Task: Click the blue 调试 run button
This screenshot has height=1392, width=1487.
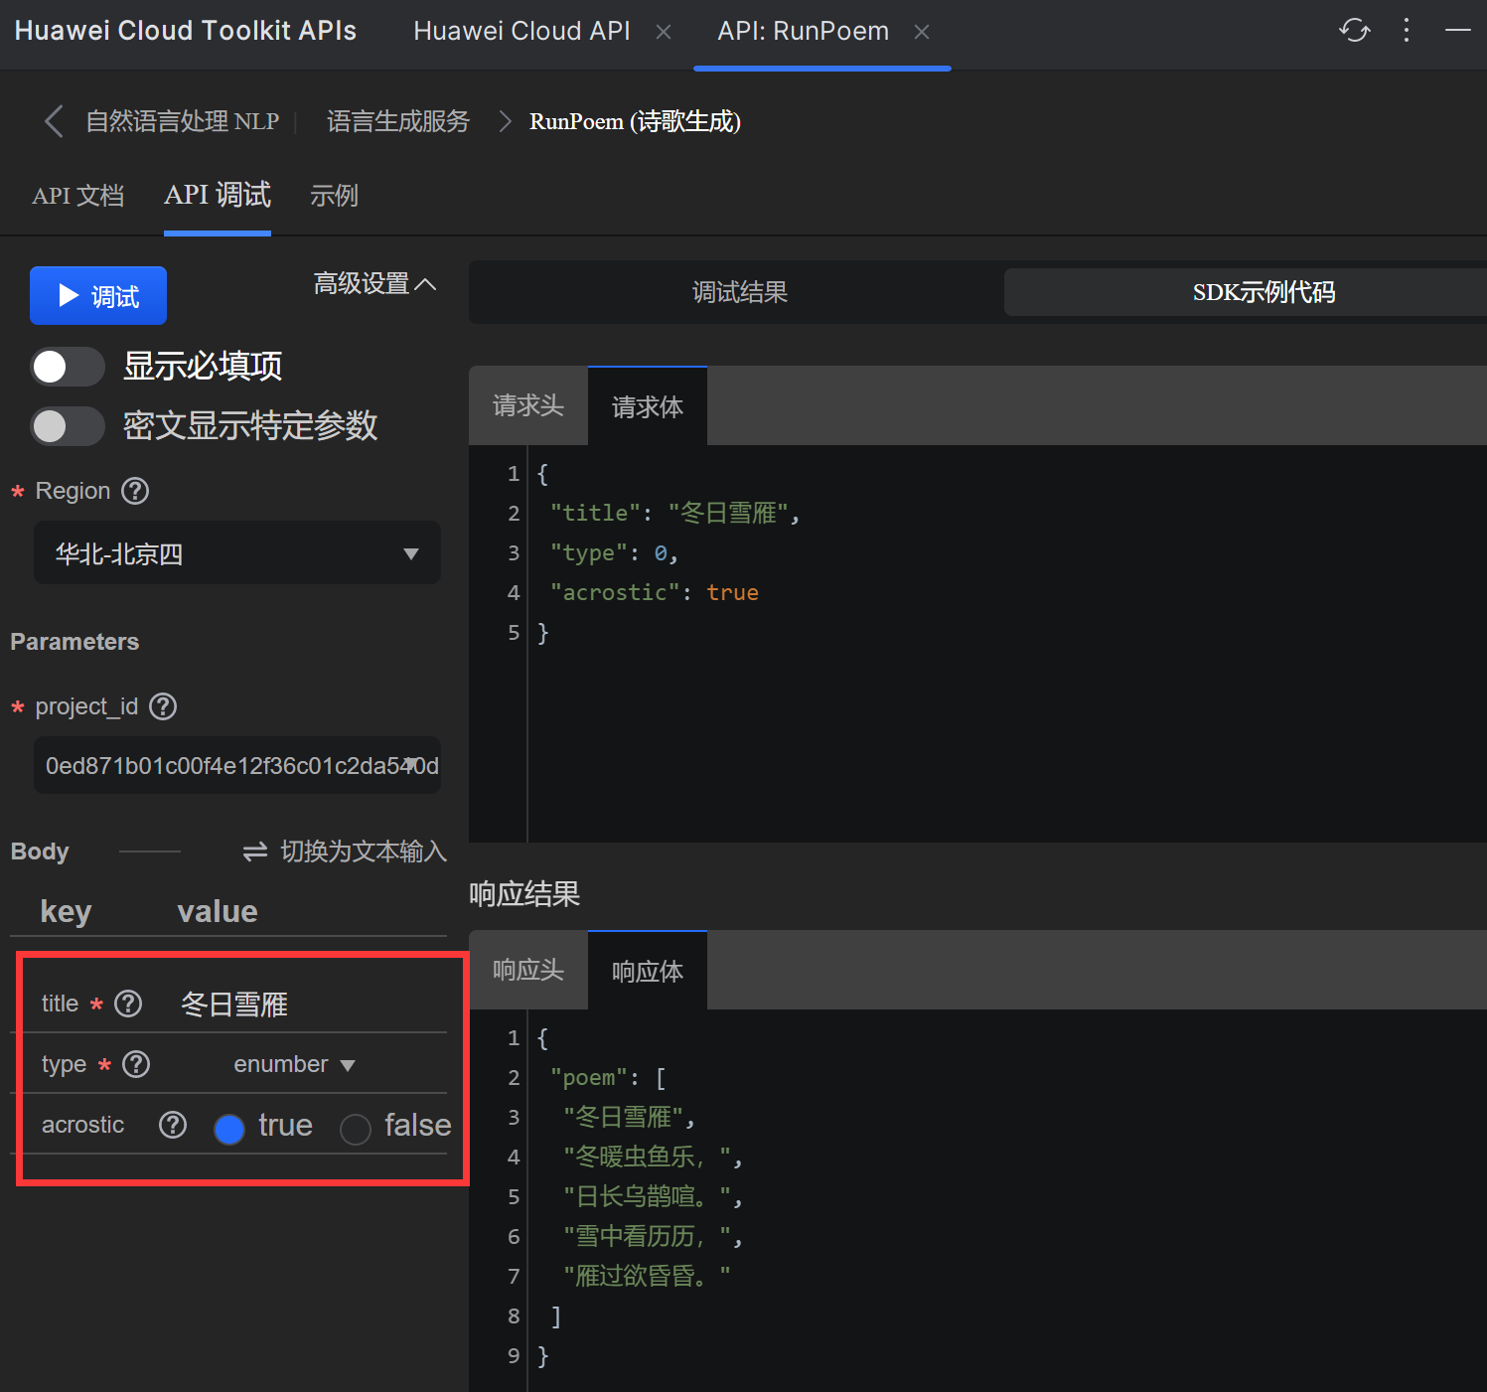Action: click(x=98, y=296)
